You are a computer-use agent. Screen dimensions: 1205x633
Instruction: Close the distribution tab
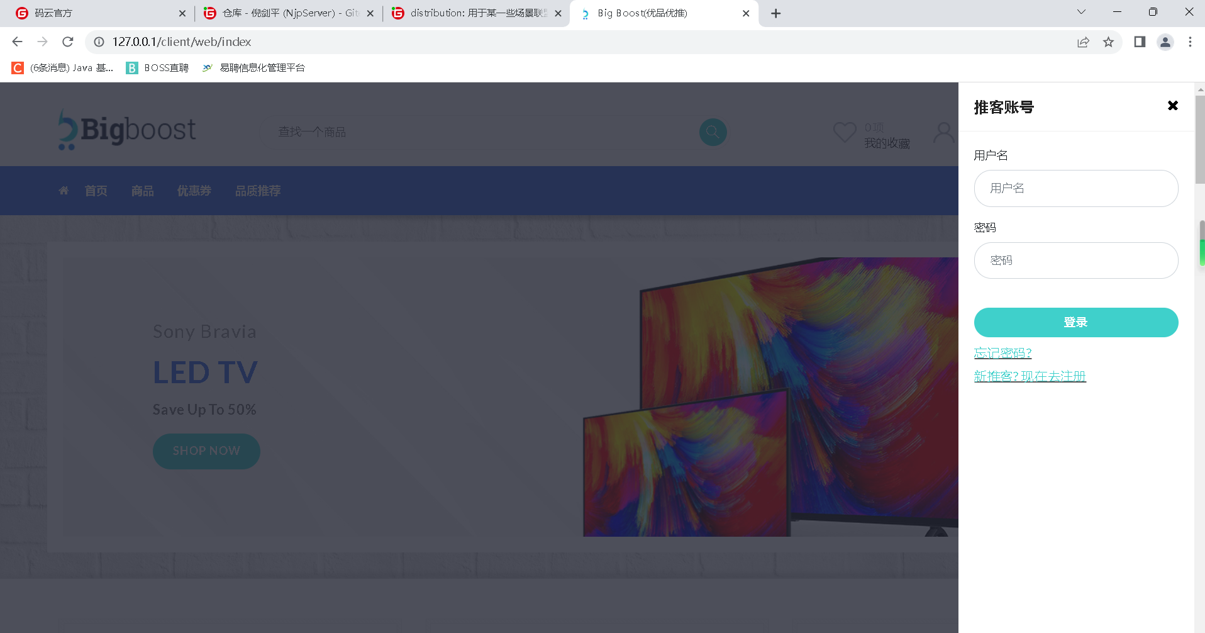(x=558, y=13)
